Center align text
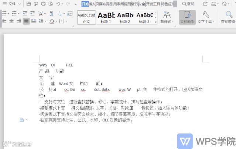The height and width of the screenshot is (149, 236). point(11,21)
